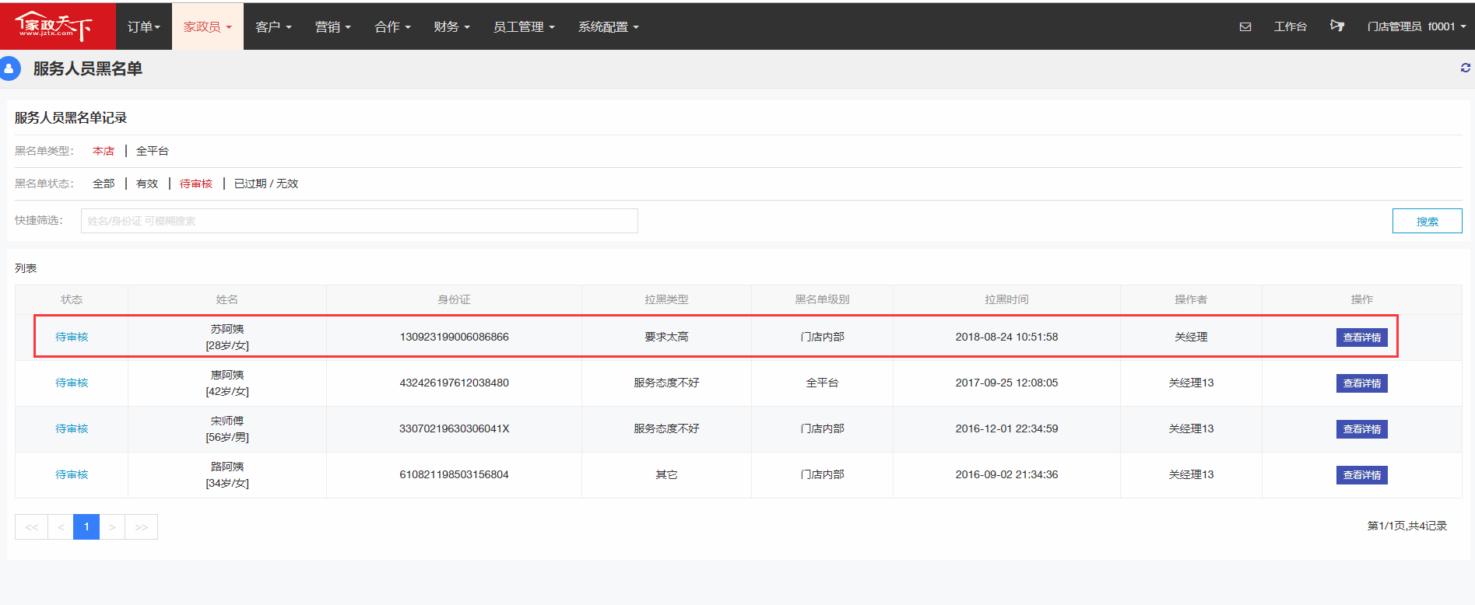Select page 1 in pagination
1475x605 pixels.
click(86, 526)
